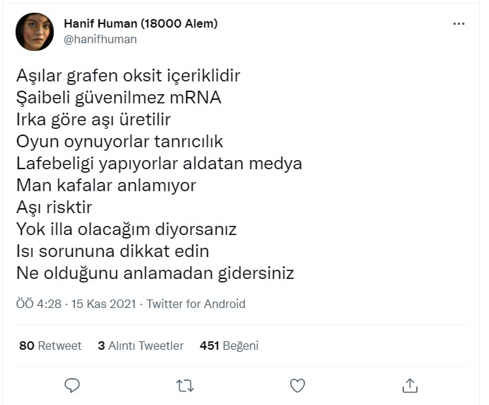
Task: Click the line "Man kafalar anlamıyor"
Action: [x=105, y=186]
